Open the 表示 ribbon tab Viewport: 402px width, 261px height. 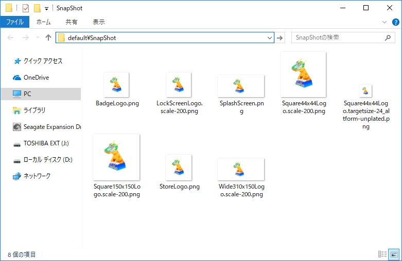(99, 22)
